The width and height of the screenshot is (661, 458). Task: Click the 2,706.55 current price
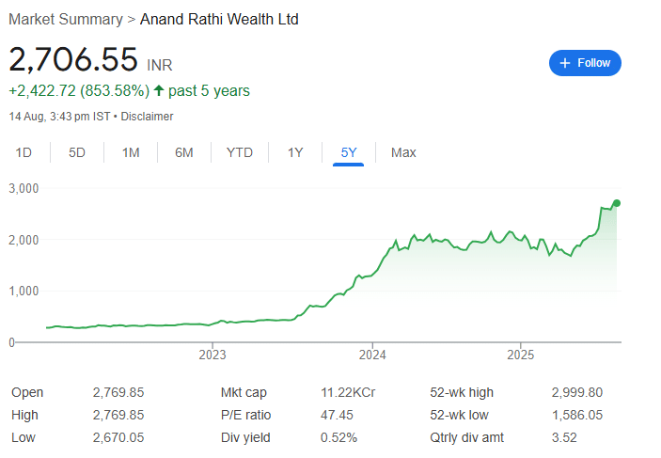tap(73, 59)
